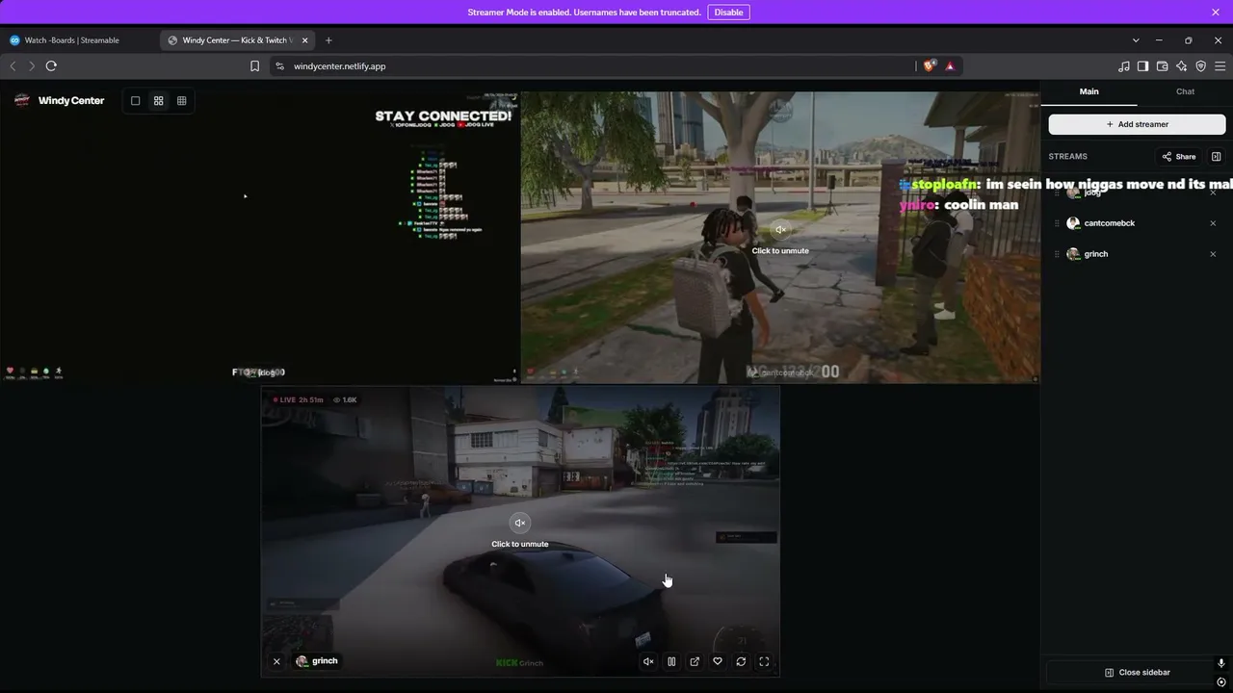Click the Close sidebar button
1233x693 pixels.
[x=1137, y=672]
